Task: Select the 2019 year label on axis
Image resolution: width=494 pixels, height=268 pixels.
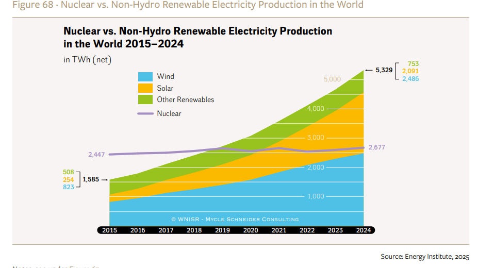Action: [222, 230]
